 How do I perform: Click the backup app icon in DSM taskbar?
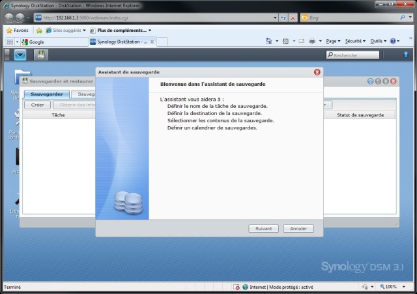[40, 55]
